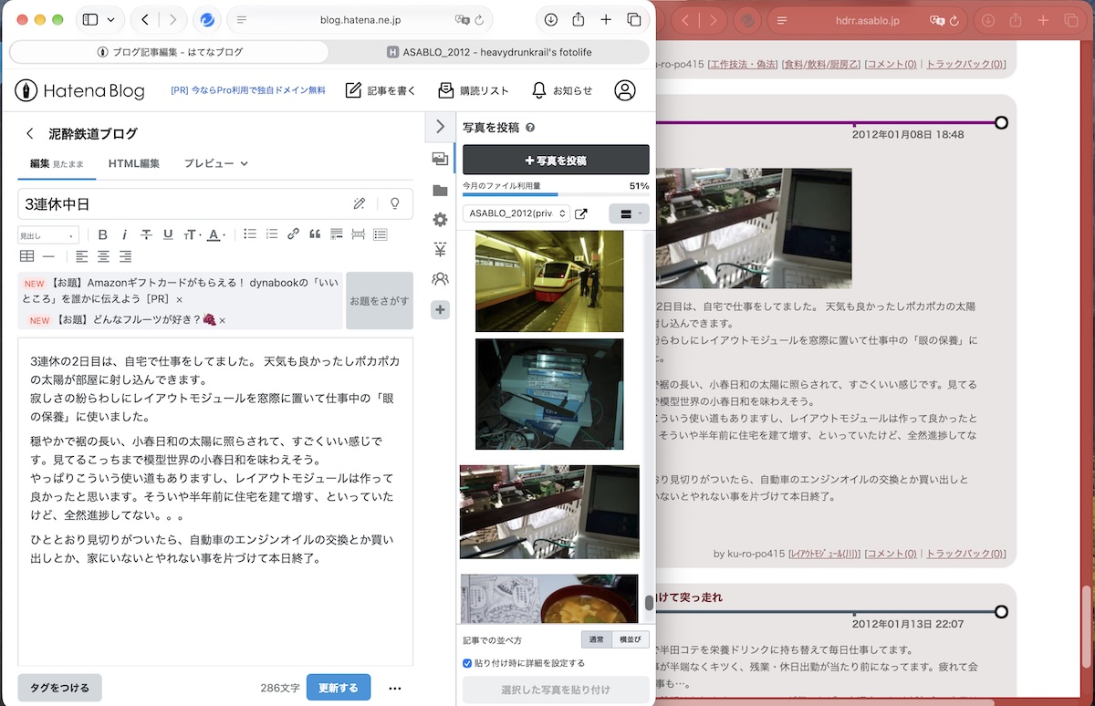Click 選択した写真を貼り付け button
The height and width of the screenshot is (706, 1095).
click(556, 690)
